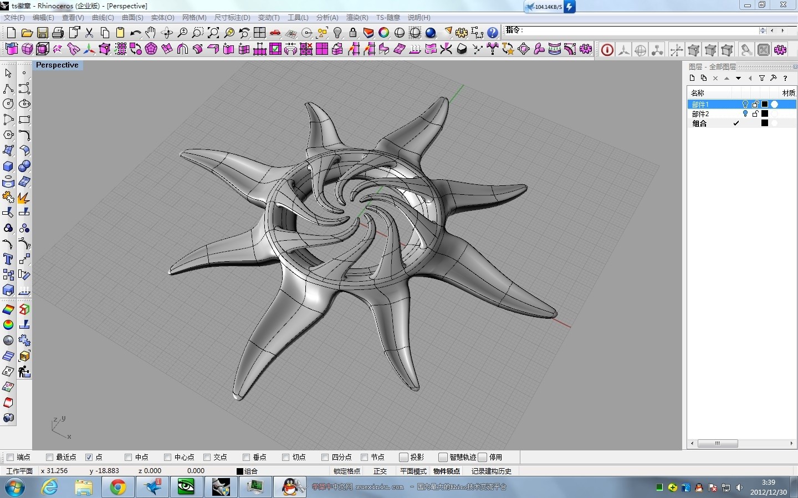
Task: Open color swatch of layer 部件1
Action: pyautogui.click(x=765, y=104)
